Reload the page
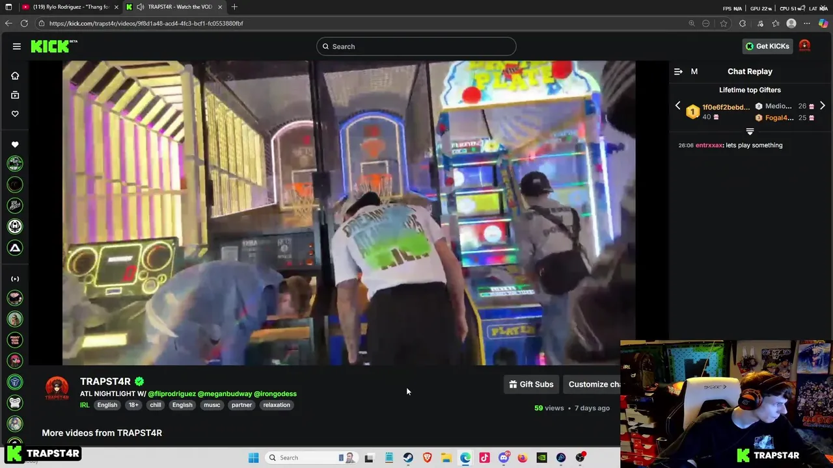Image resolution: width=833 pixels, height=468 pixels. (24, 23)
